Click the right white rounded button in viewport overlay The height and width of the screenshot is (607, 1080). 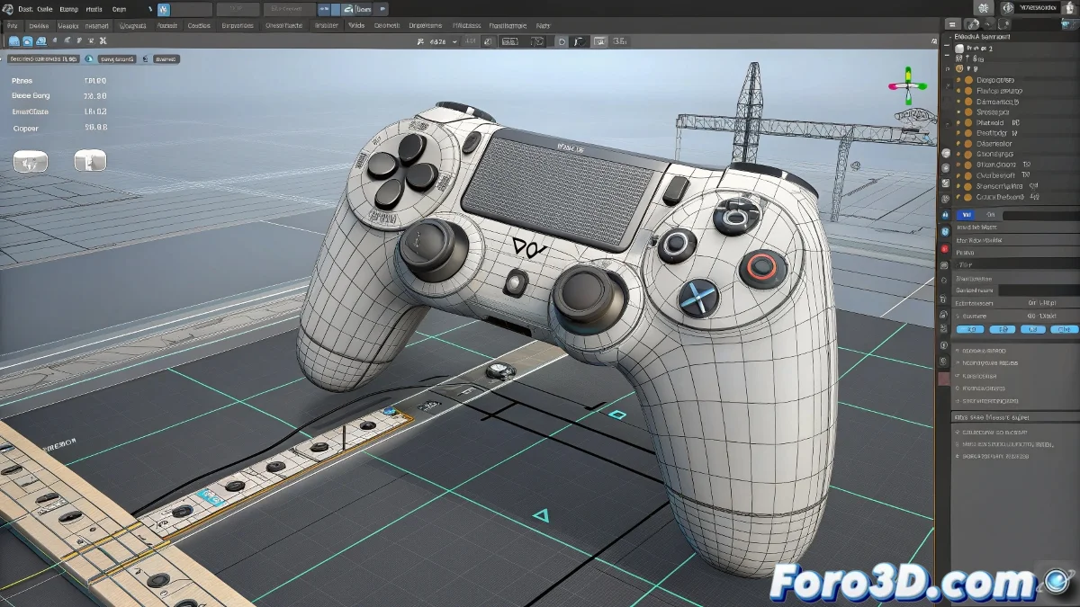pyautogui.click(x=90, y=161)
